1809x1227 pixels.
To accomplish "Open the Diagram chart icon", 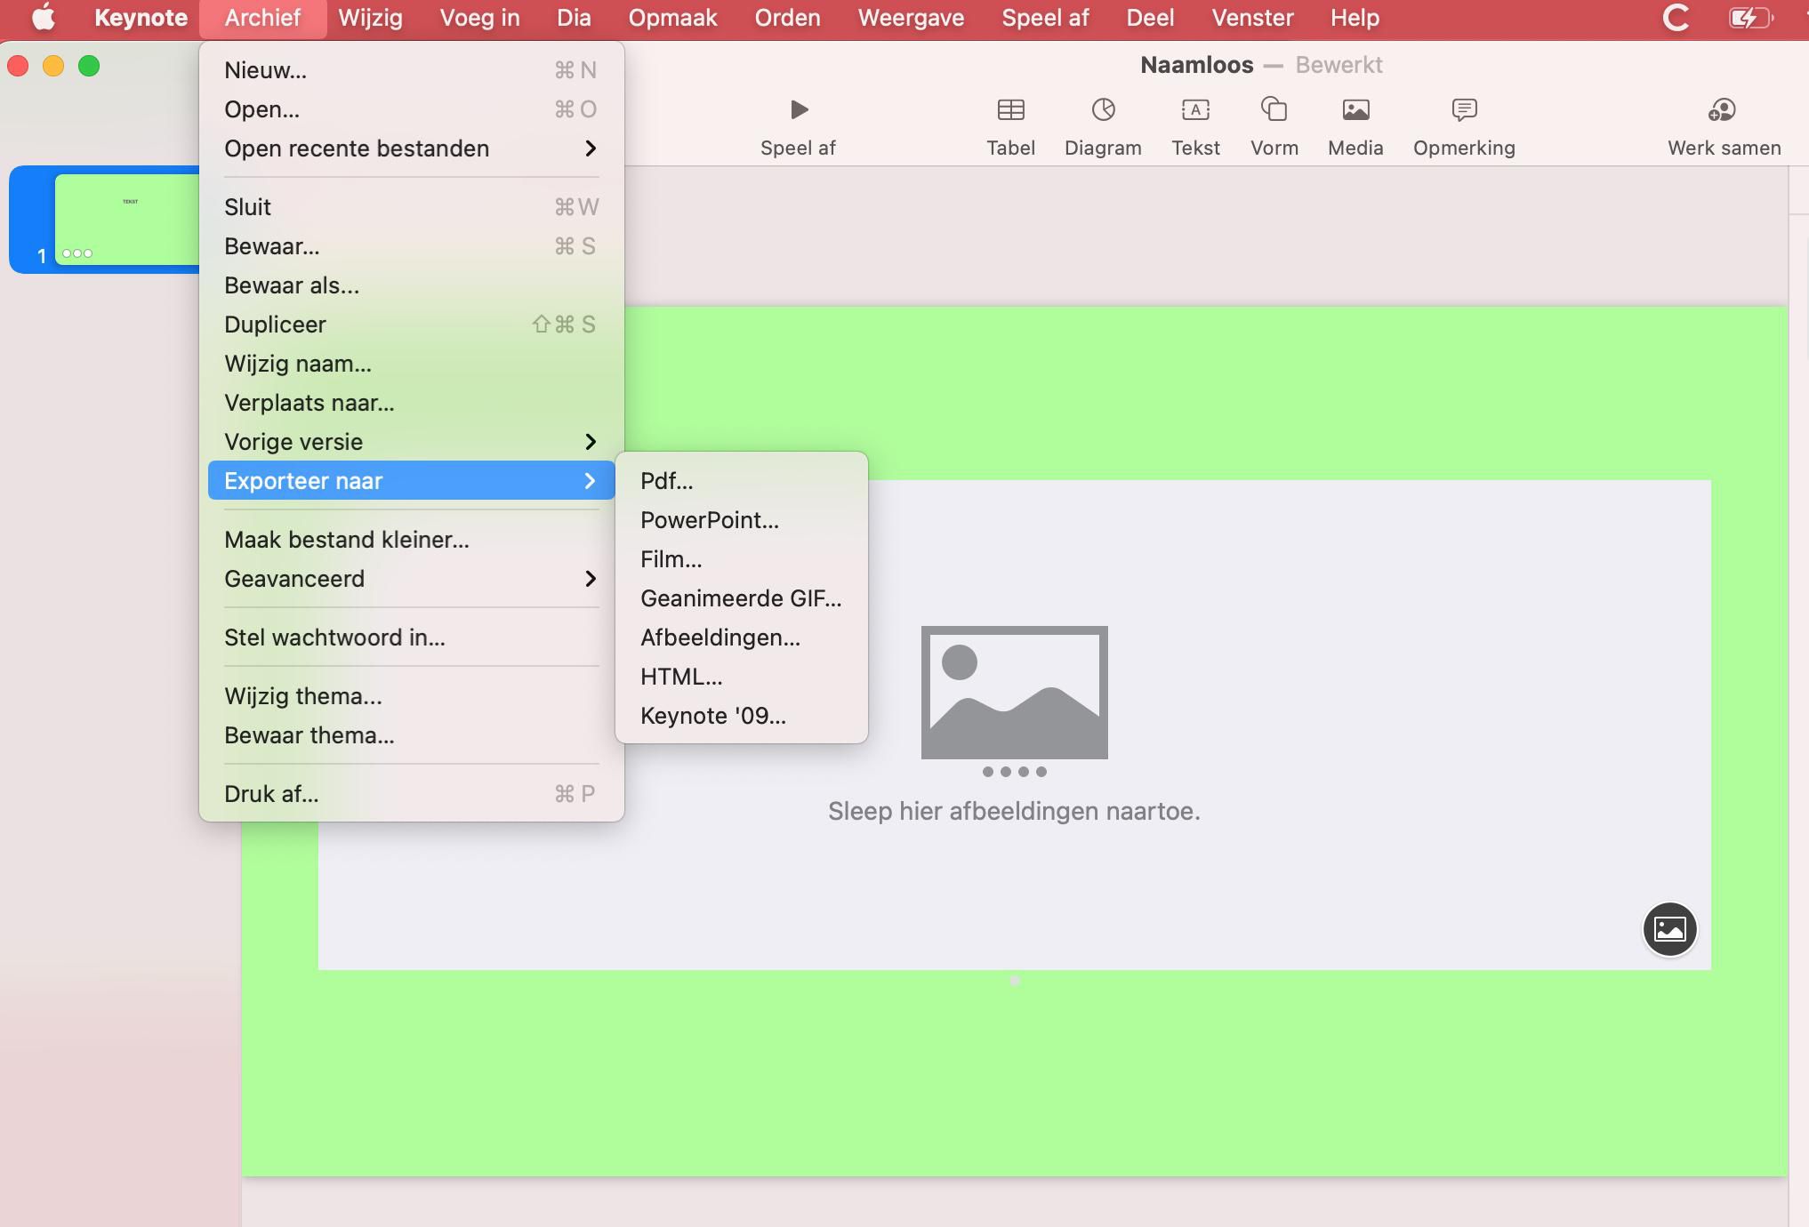I will (x=1103, y=109).
